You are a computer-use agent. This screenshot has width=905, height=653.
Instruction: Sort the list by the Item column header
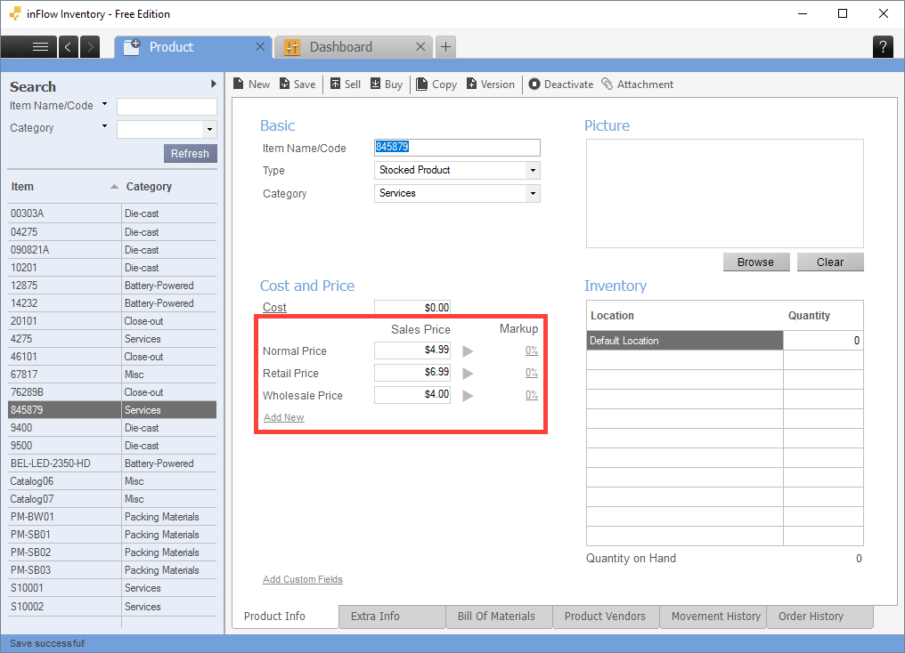64,186
